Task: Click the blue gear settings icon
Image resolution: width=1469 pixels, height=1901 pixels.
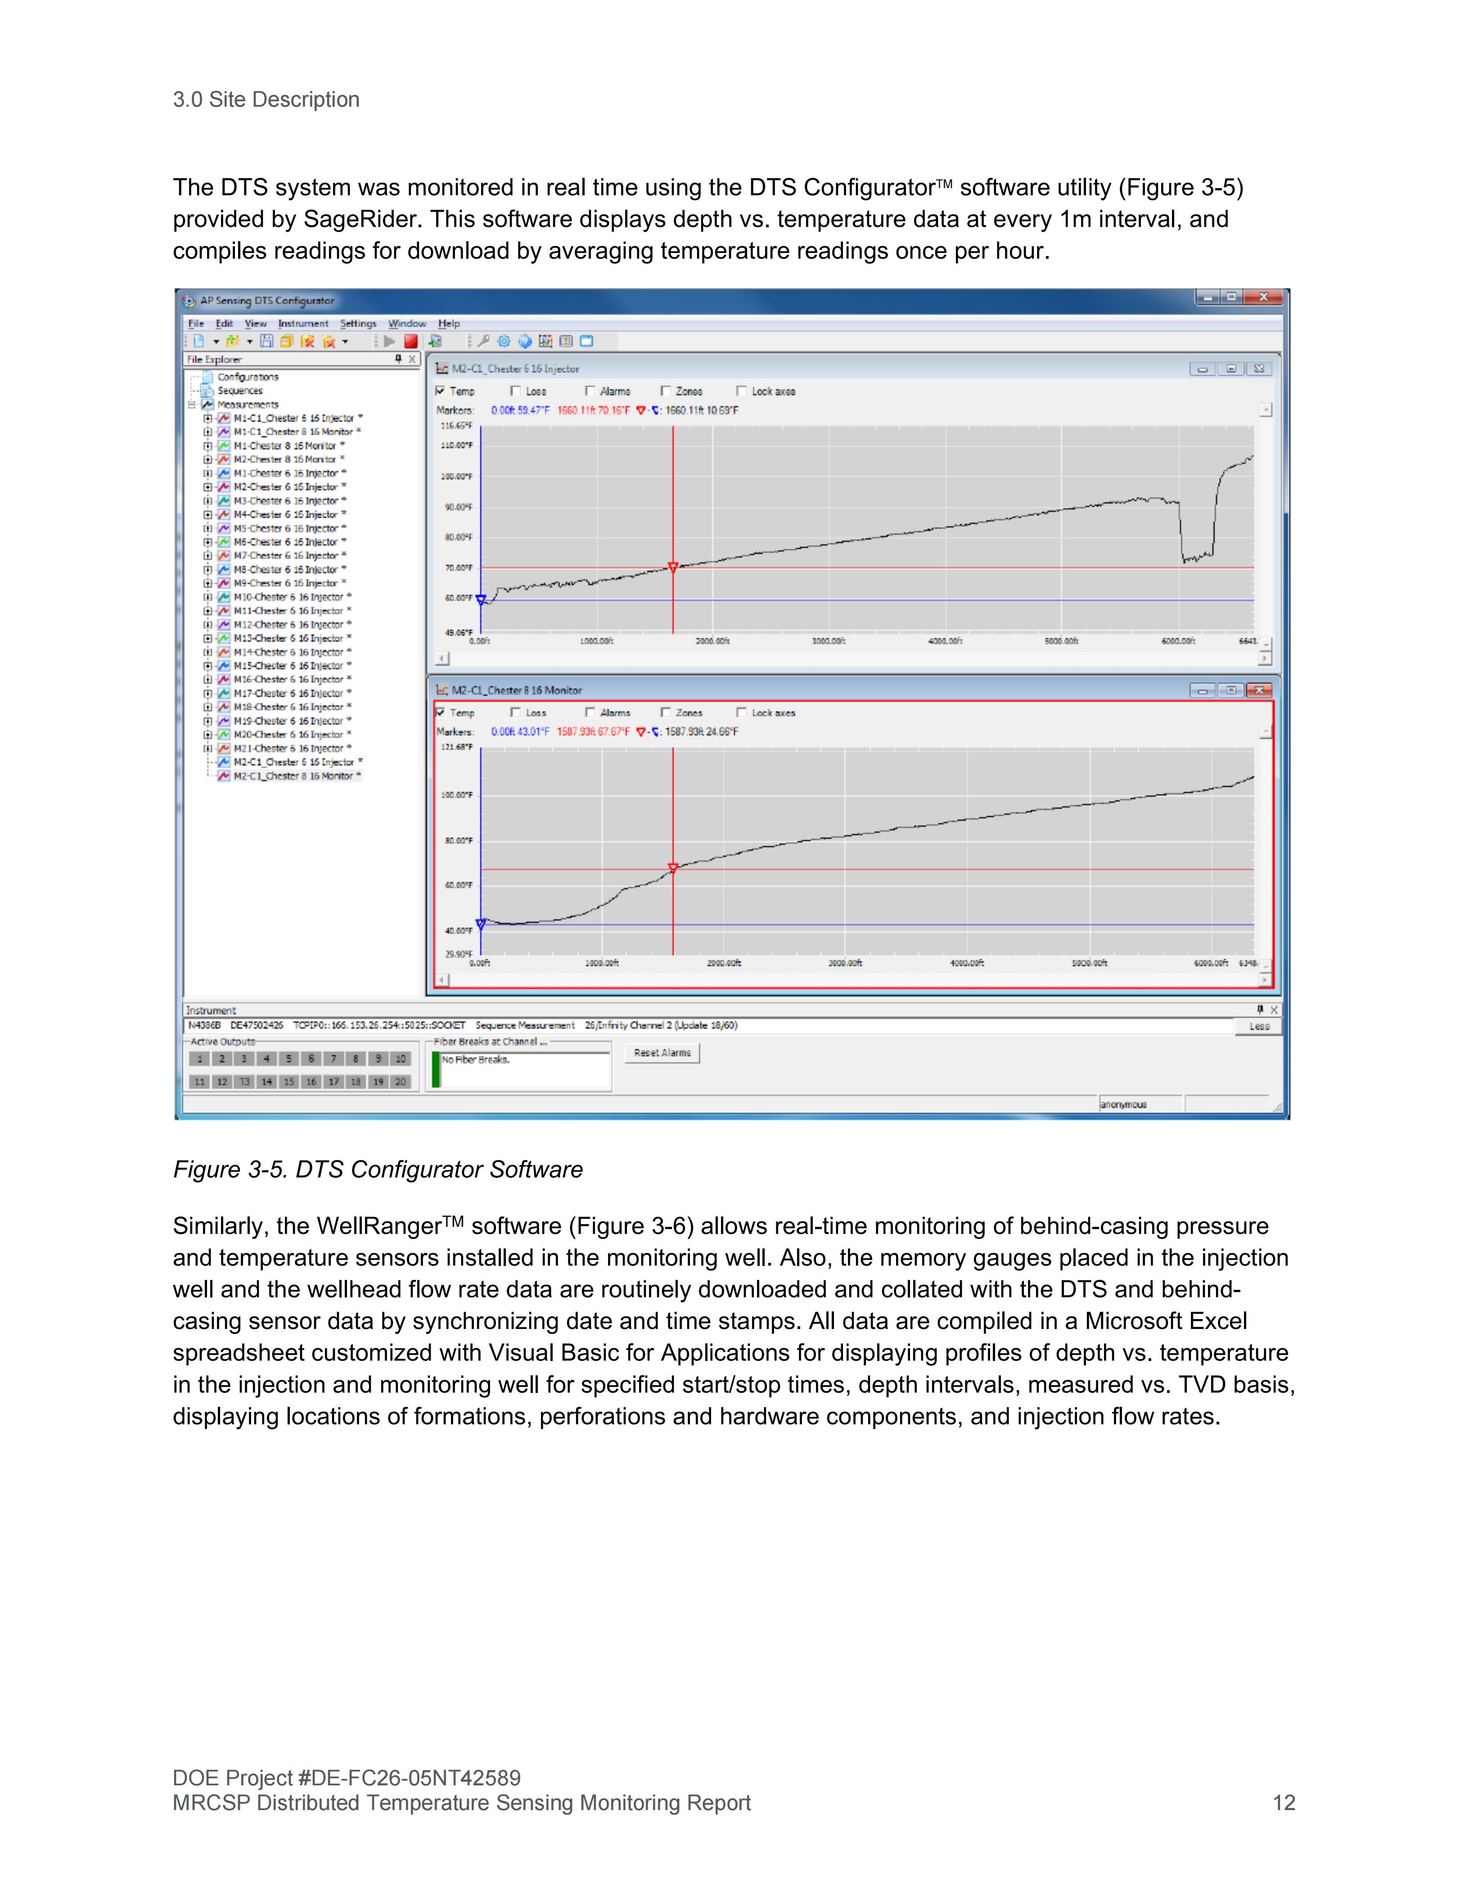Action: coord(504,341)
